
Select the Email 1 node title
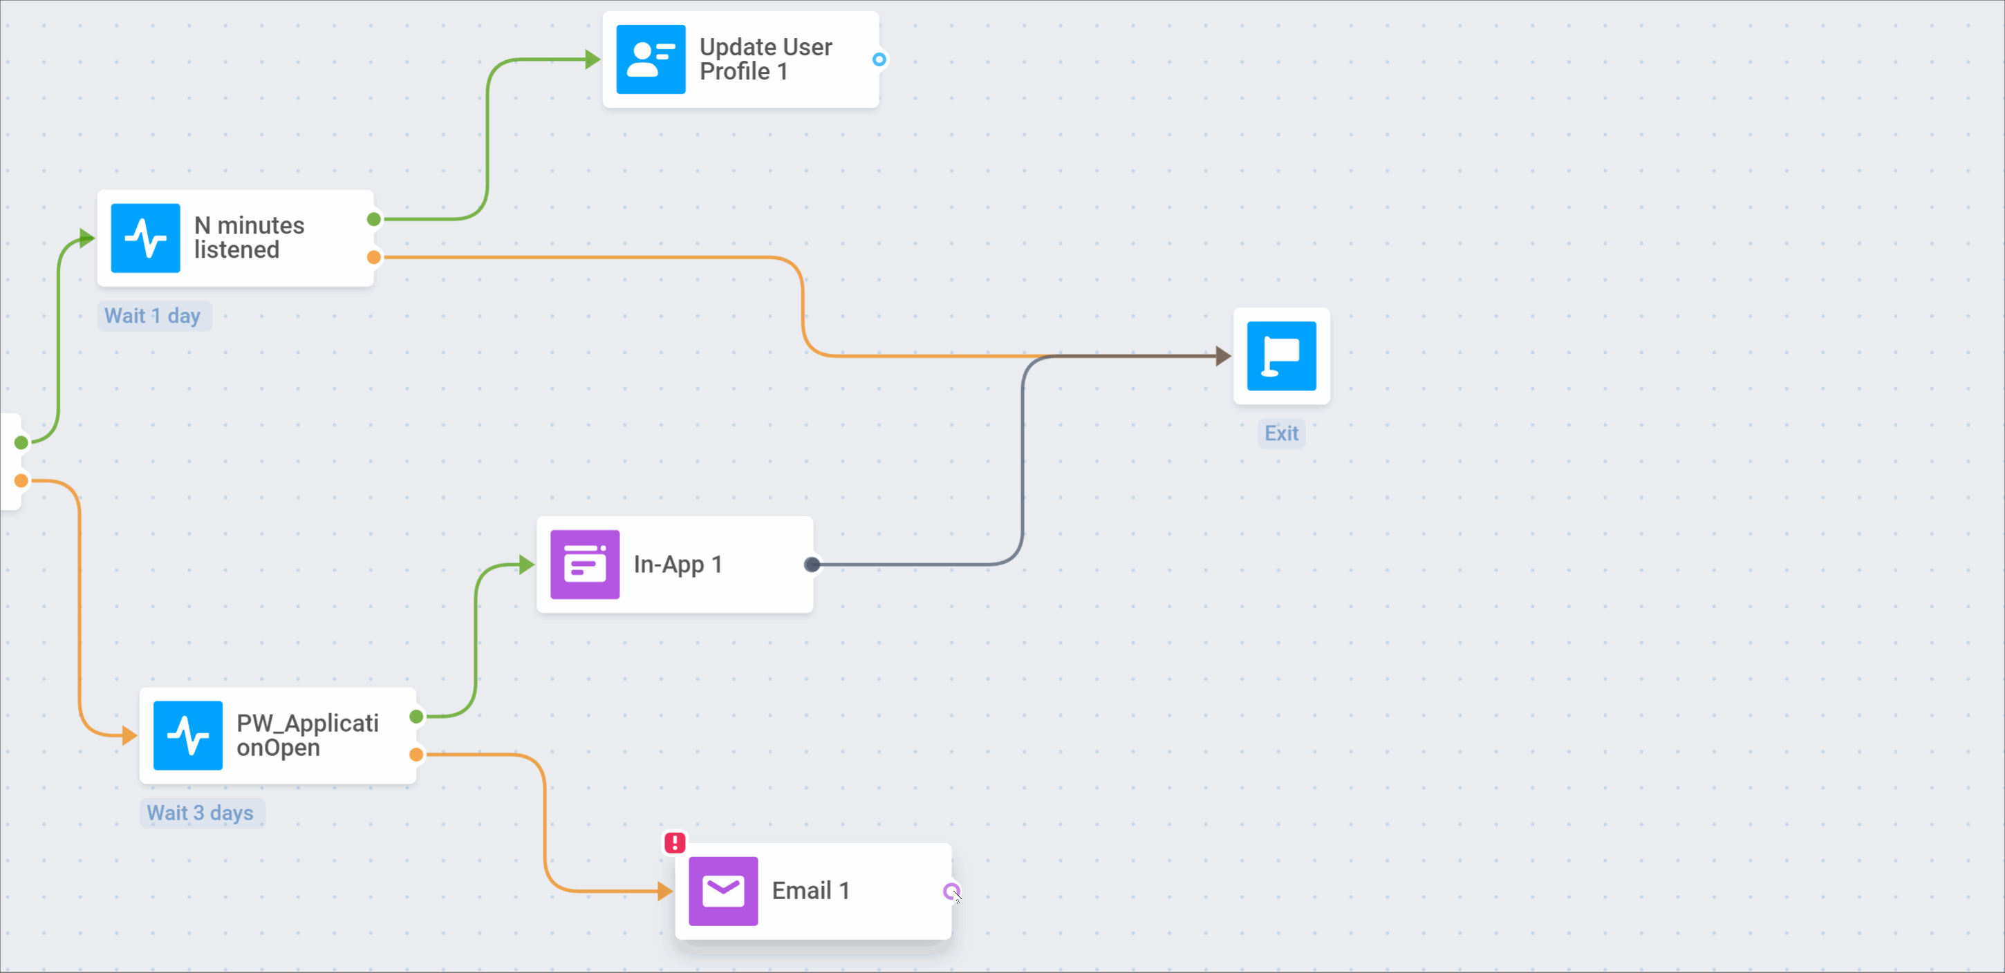click(x=810, y=891)
